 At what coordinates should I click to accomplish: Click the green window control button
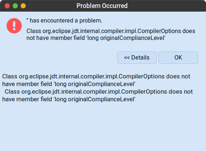coord(15,6)
